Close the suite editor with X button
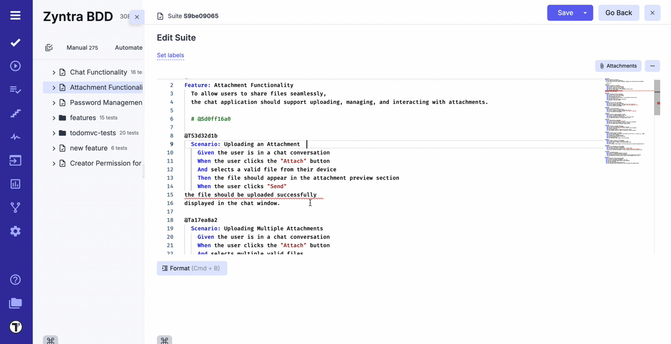The width and height of the screenshot is (671, 344). tap(652, 13)
